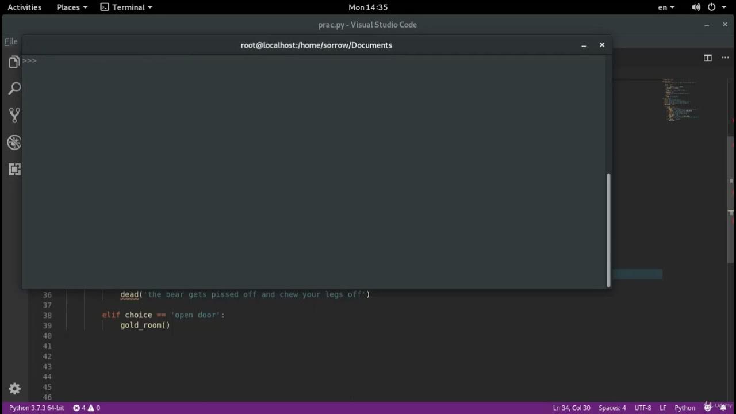The width and height of the screenshot is (736, 414).
Task: Change line ending via 'LF'
Action: 663,408
